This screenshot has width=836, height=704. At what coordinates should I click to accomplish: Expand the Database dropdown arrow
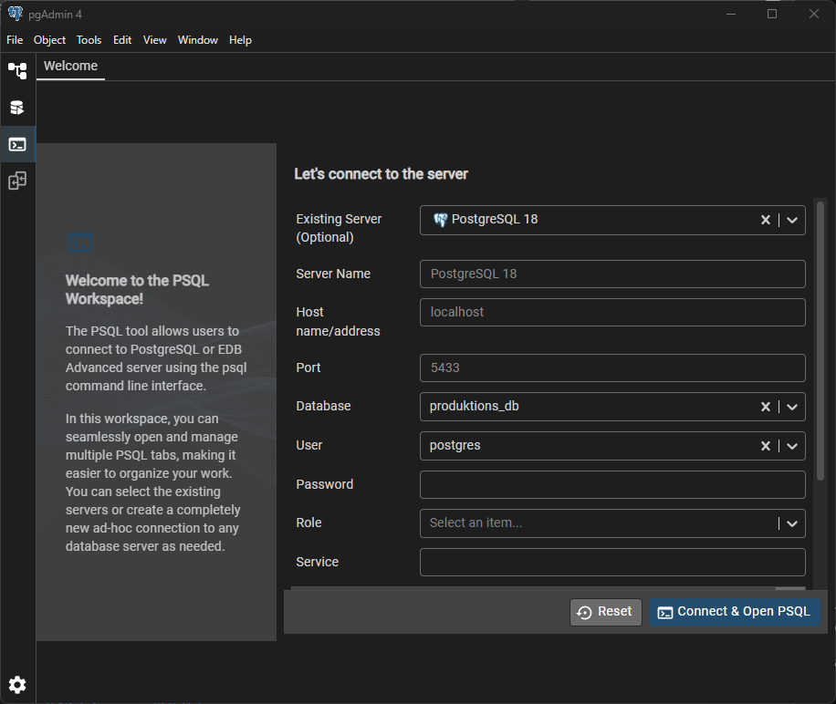point(791,407)
